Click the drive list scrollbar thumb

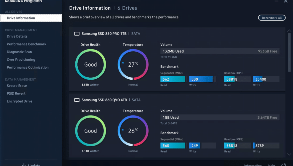pos(289,53)
